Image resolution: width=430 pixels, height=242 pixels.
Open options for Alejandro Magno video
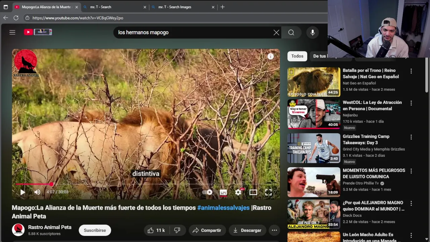(411, 203)
